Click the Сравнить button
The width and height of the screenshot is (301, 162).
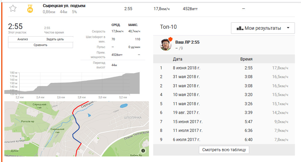click(40, 45)
